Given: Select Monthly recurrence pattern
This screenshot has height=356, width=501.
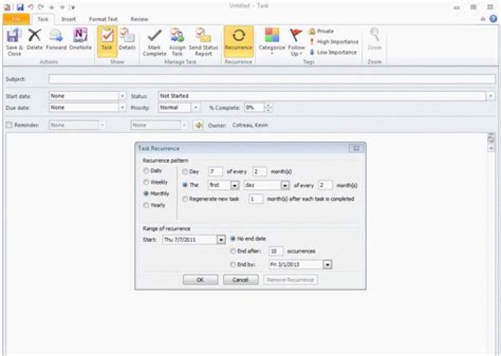Looking at the screenshot, I should [x=157, y=193].
